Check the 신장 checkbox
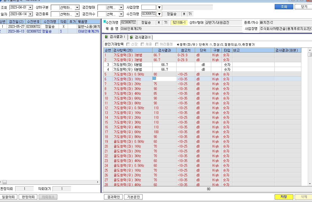This screenshot has height=202, width=312. (128, 44)
